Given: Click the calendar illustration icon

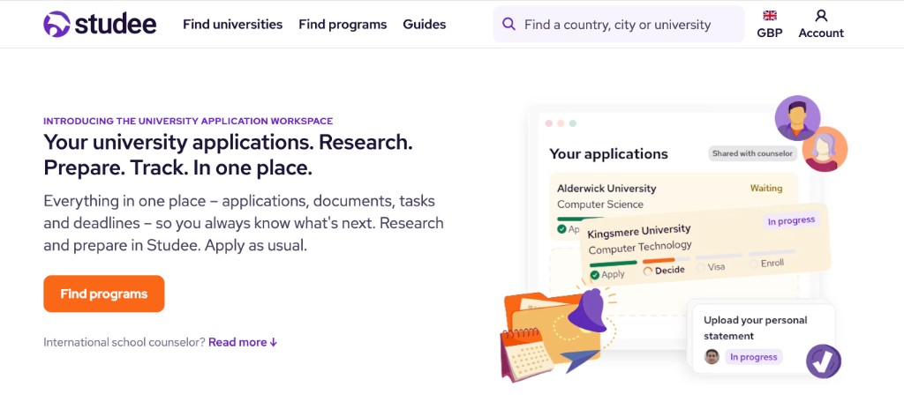Looking at the screenshot, I should click(527, 353).
